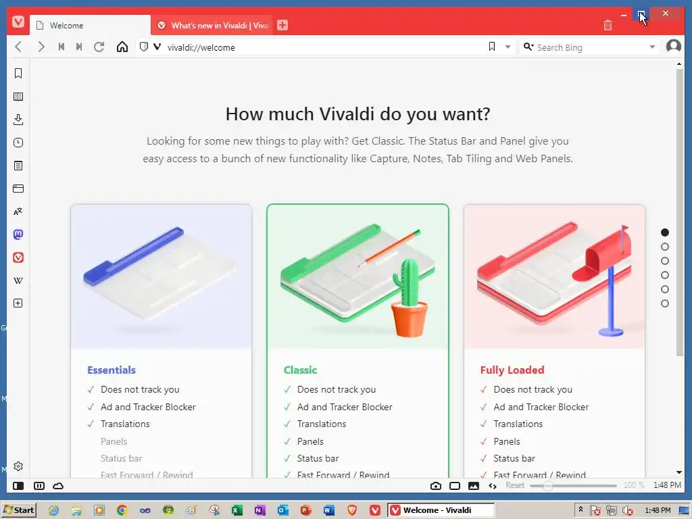The height and width of the screenshot is (519, 692).
Task: Go forward to next page
Action: point(41,47)
